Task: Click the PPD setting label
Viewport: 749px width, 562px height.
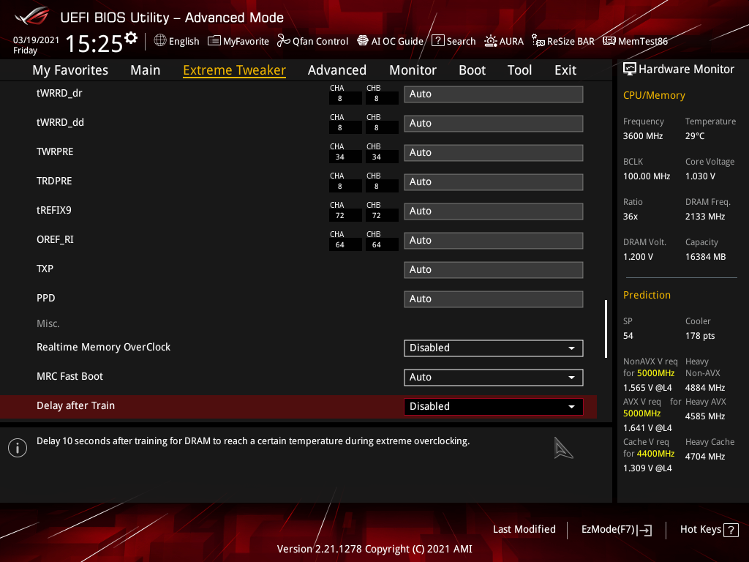Action: click(x=46, y=299)
